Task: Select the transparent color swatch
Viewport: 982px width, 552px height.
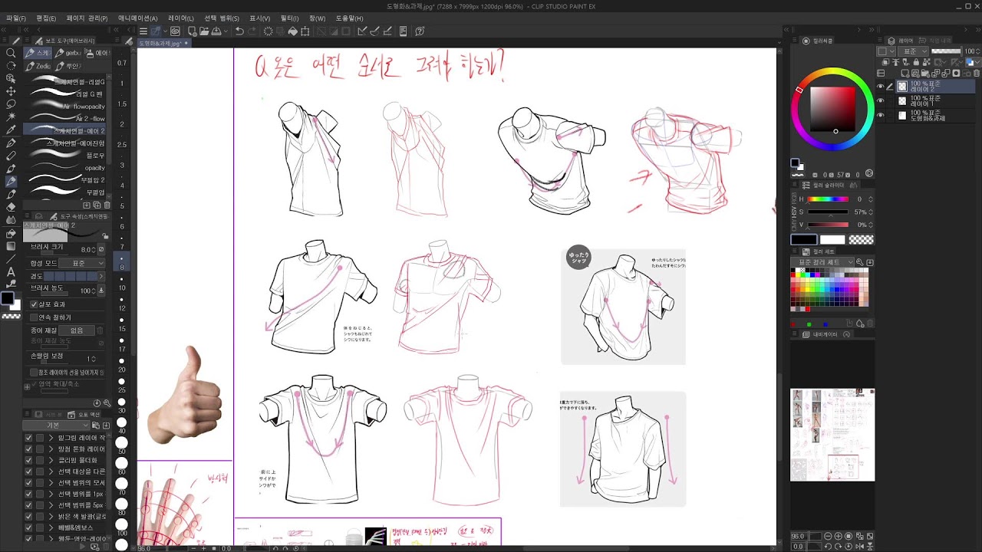Action: (x=862, y=240)
